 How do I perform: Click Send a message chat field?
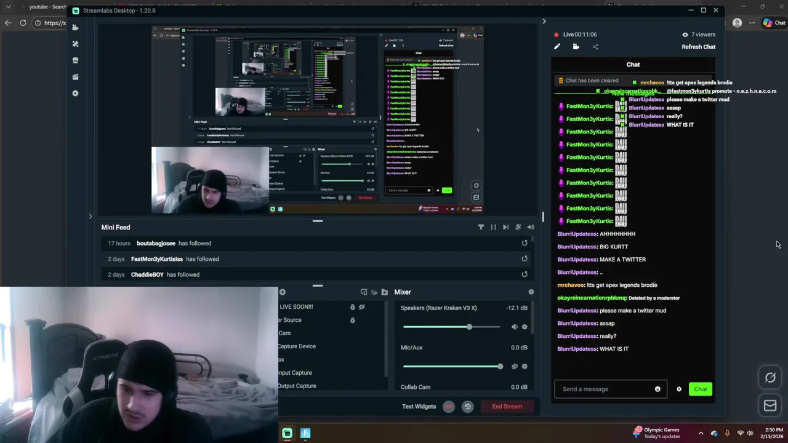(611, 389)
